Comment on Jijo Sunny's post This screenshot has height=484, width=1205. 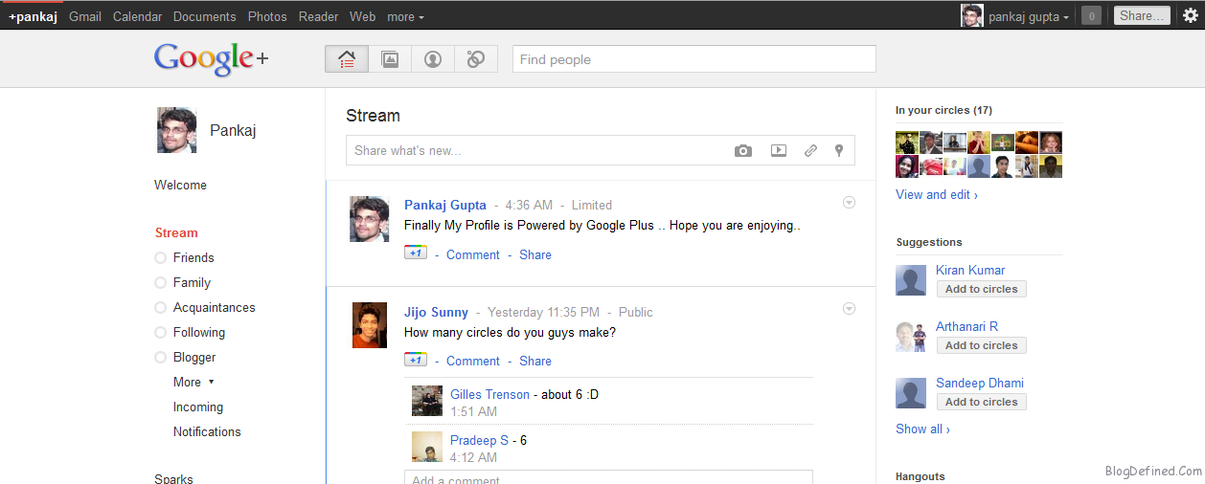pyautogui.click(x=473, y=361)
